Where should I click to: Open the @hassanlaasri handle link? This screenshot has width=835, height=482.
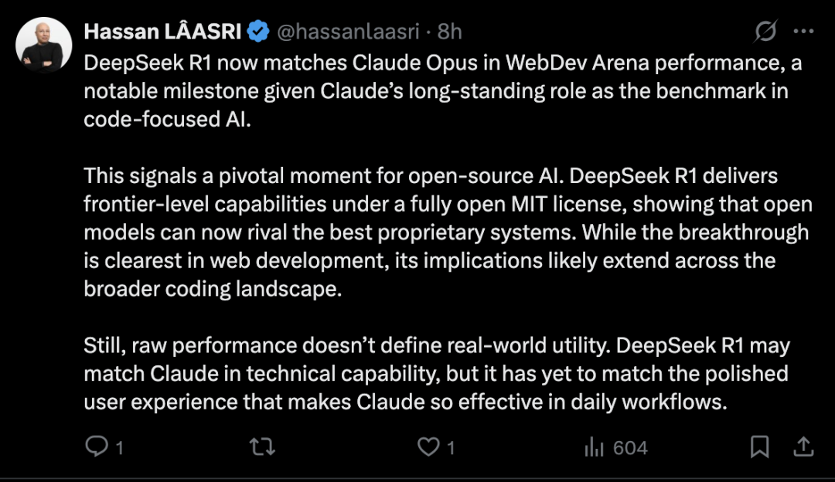pyautogui.click(x=348, y=32)
